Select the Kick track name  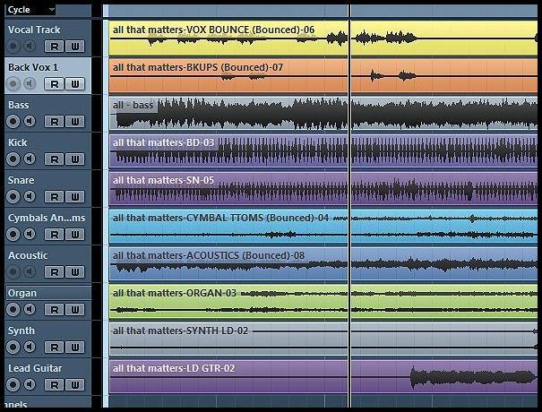click(x=17, y=142)
